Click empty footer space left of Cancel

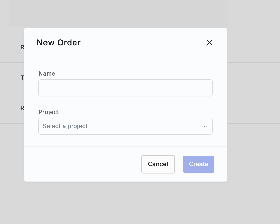(x=83, y=164)
